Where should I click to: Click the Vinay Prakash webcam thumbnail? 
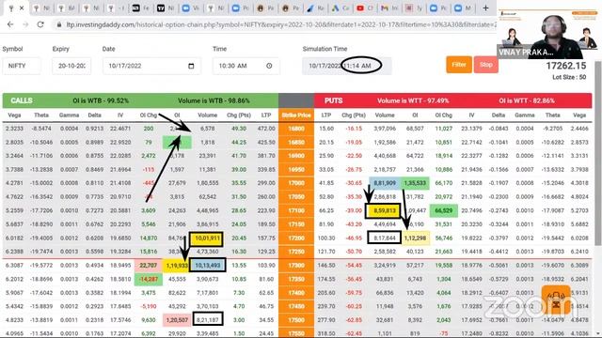549,30
